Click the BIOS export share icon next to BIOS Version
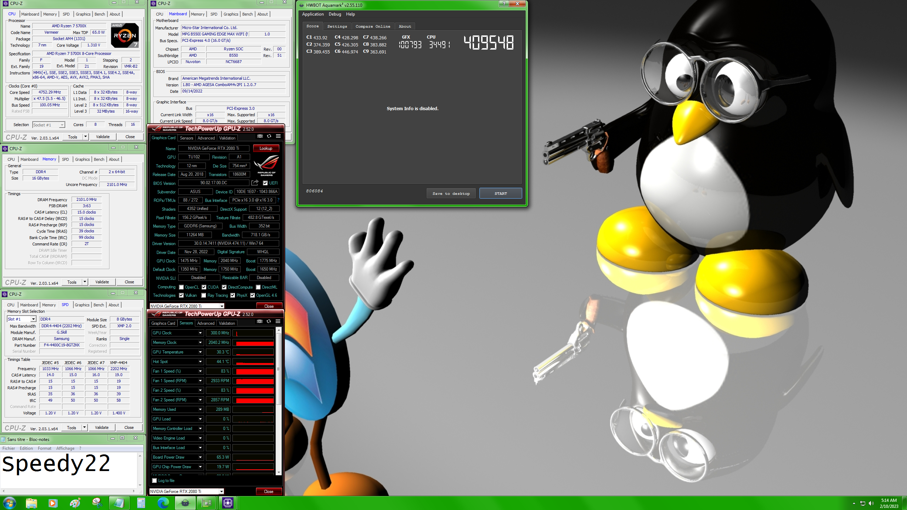The image size is (907, 510). click(255, 183)
